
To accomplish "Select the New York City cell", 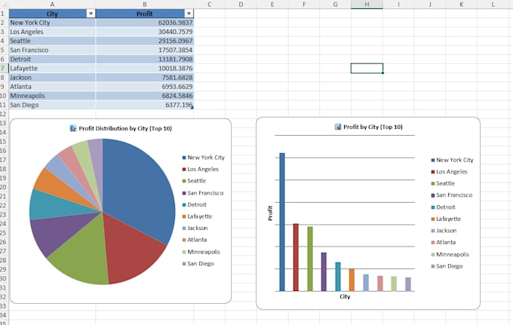I will coord(52,23).
